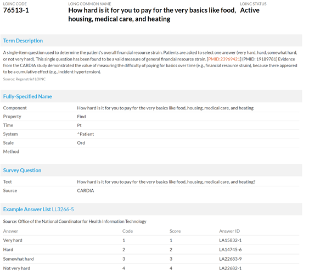
Task: Click the Answer ID column header
Action: [229, 231]
